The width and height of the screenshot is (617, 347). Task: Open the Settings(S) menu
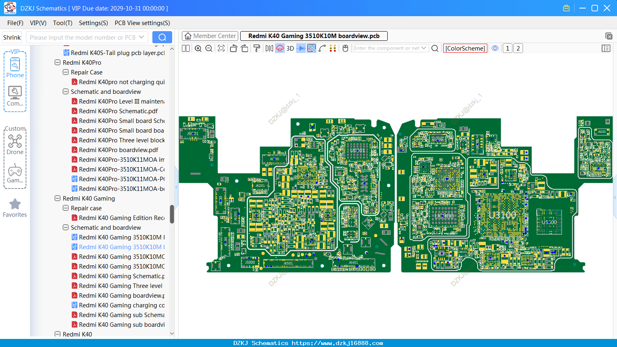tap(94, 23)
